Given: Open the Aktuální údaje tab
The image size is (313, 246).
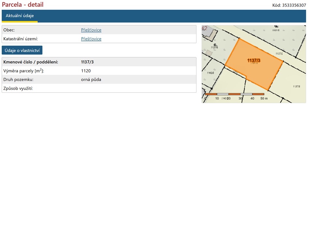Looking at the screenshot, I should tap(20, 16).
